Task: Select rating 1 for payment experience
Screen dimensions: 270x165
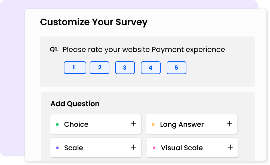Action: pyautogui.click(x=75, y=68)
